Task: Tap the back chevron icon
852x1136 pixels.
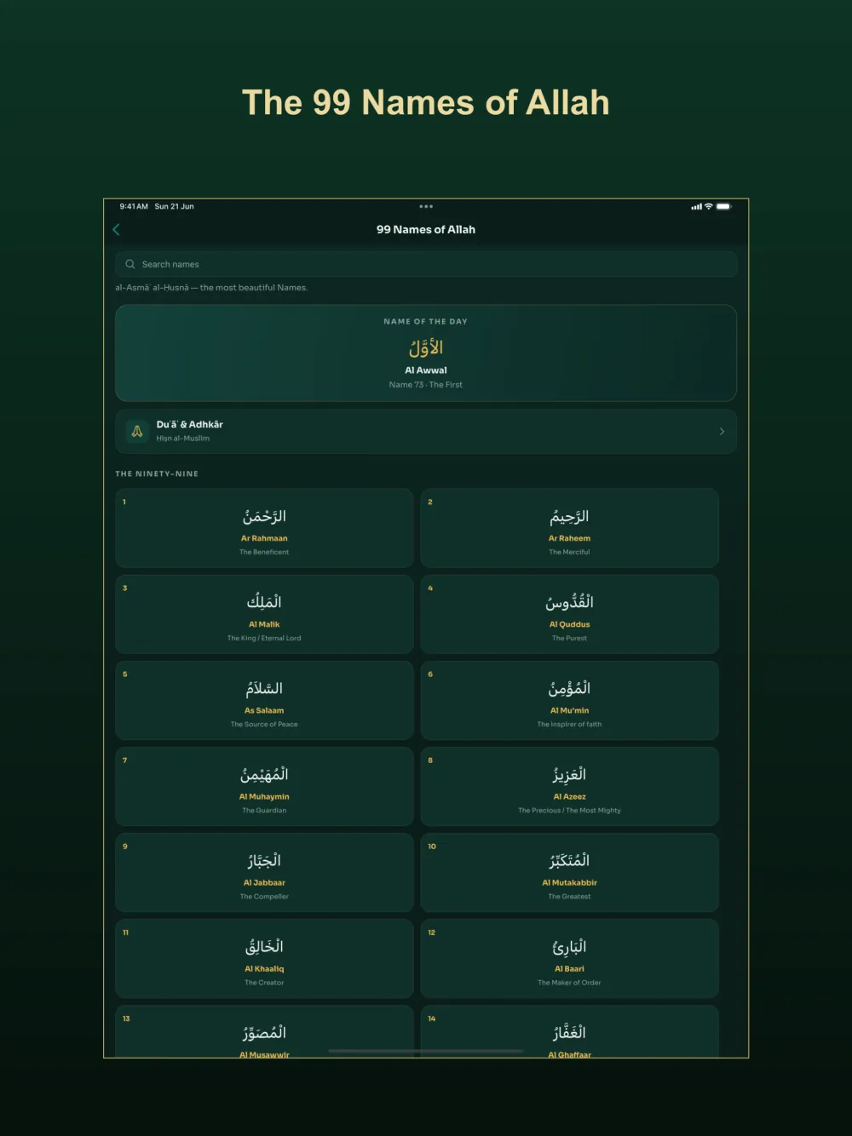Action: [x=116, y=230]
